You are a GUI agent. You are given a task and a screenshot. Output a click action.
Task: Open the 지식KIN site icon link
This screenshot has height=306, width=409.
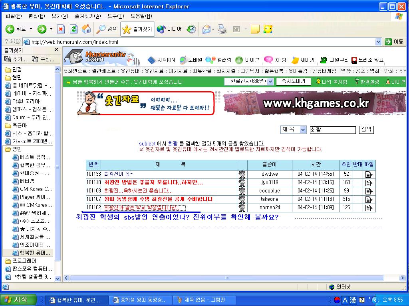(x=161, y=60)
